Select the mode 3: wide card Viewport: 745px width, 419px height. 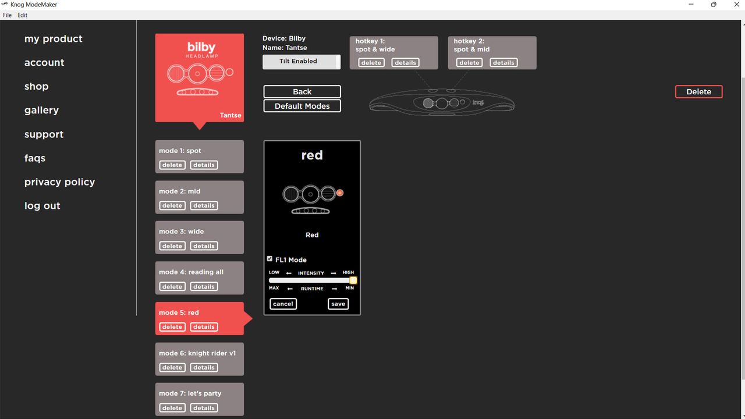coord(200,237)
